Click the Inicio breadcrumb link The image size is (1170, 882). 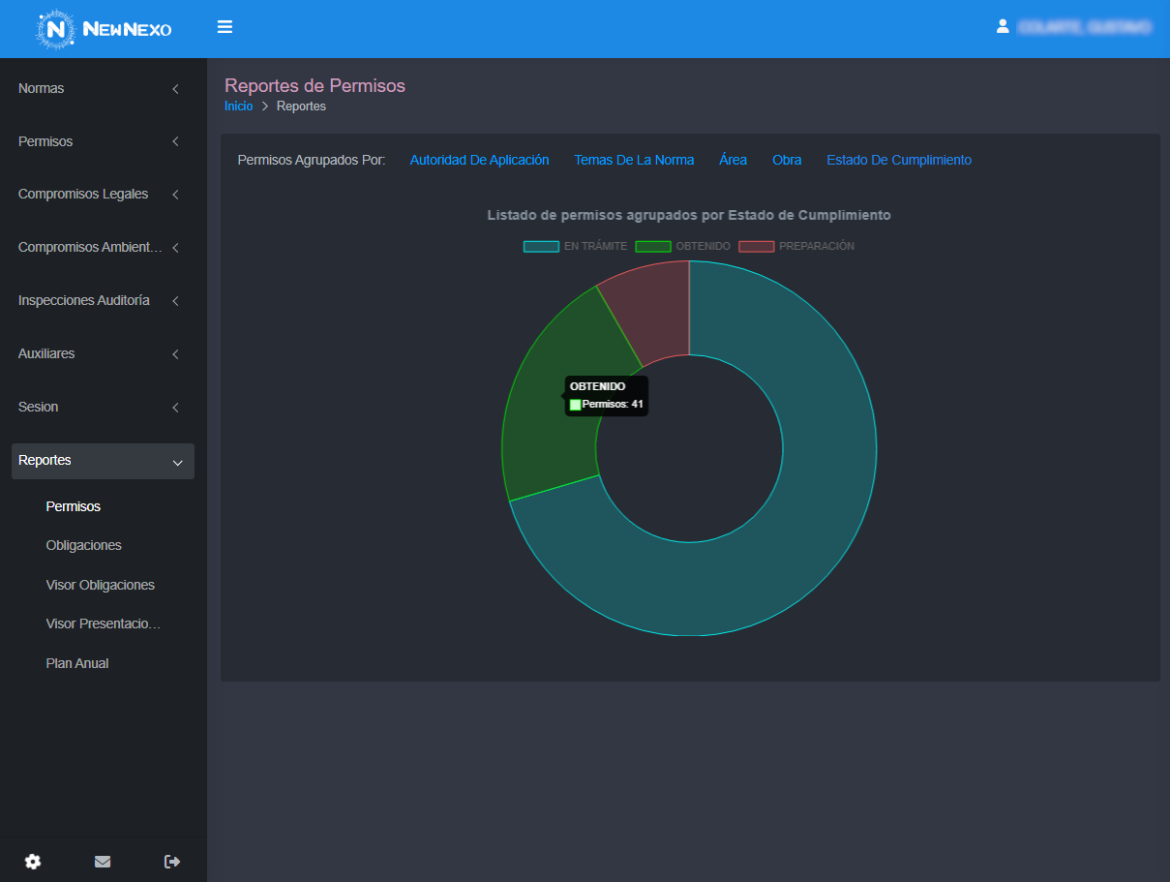238,106
